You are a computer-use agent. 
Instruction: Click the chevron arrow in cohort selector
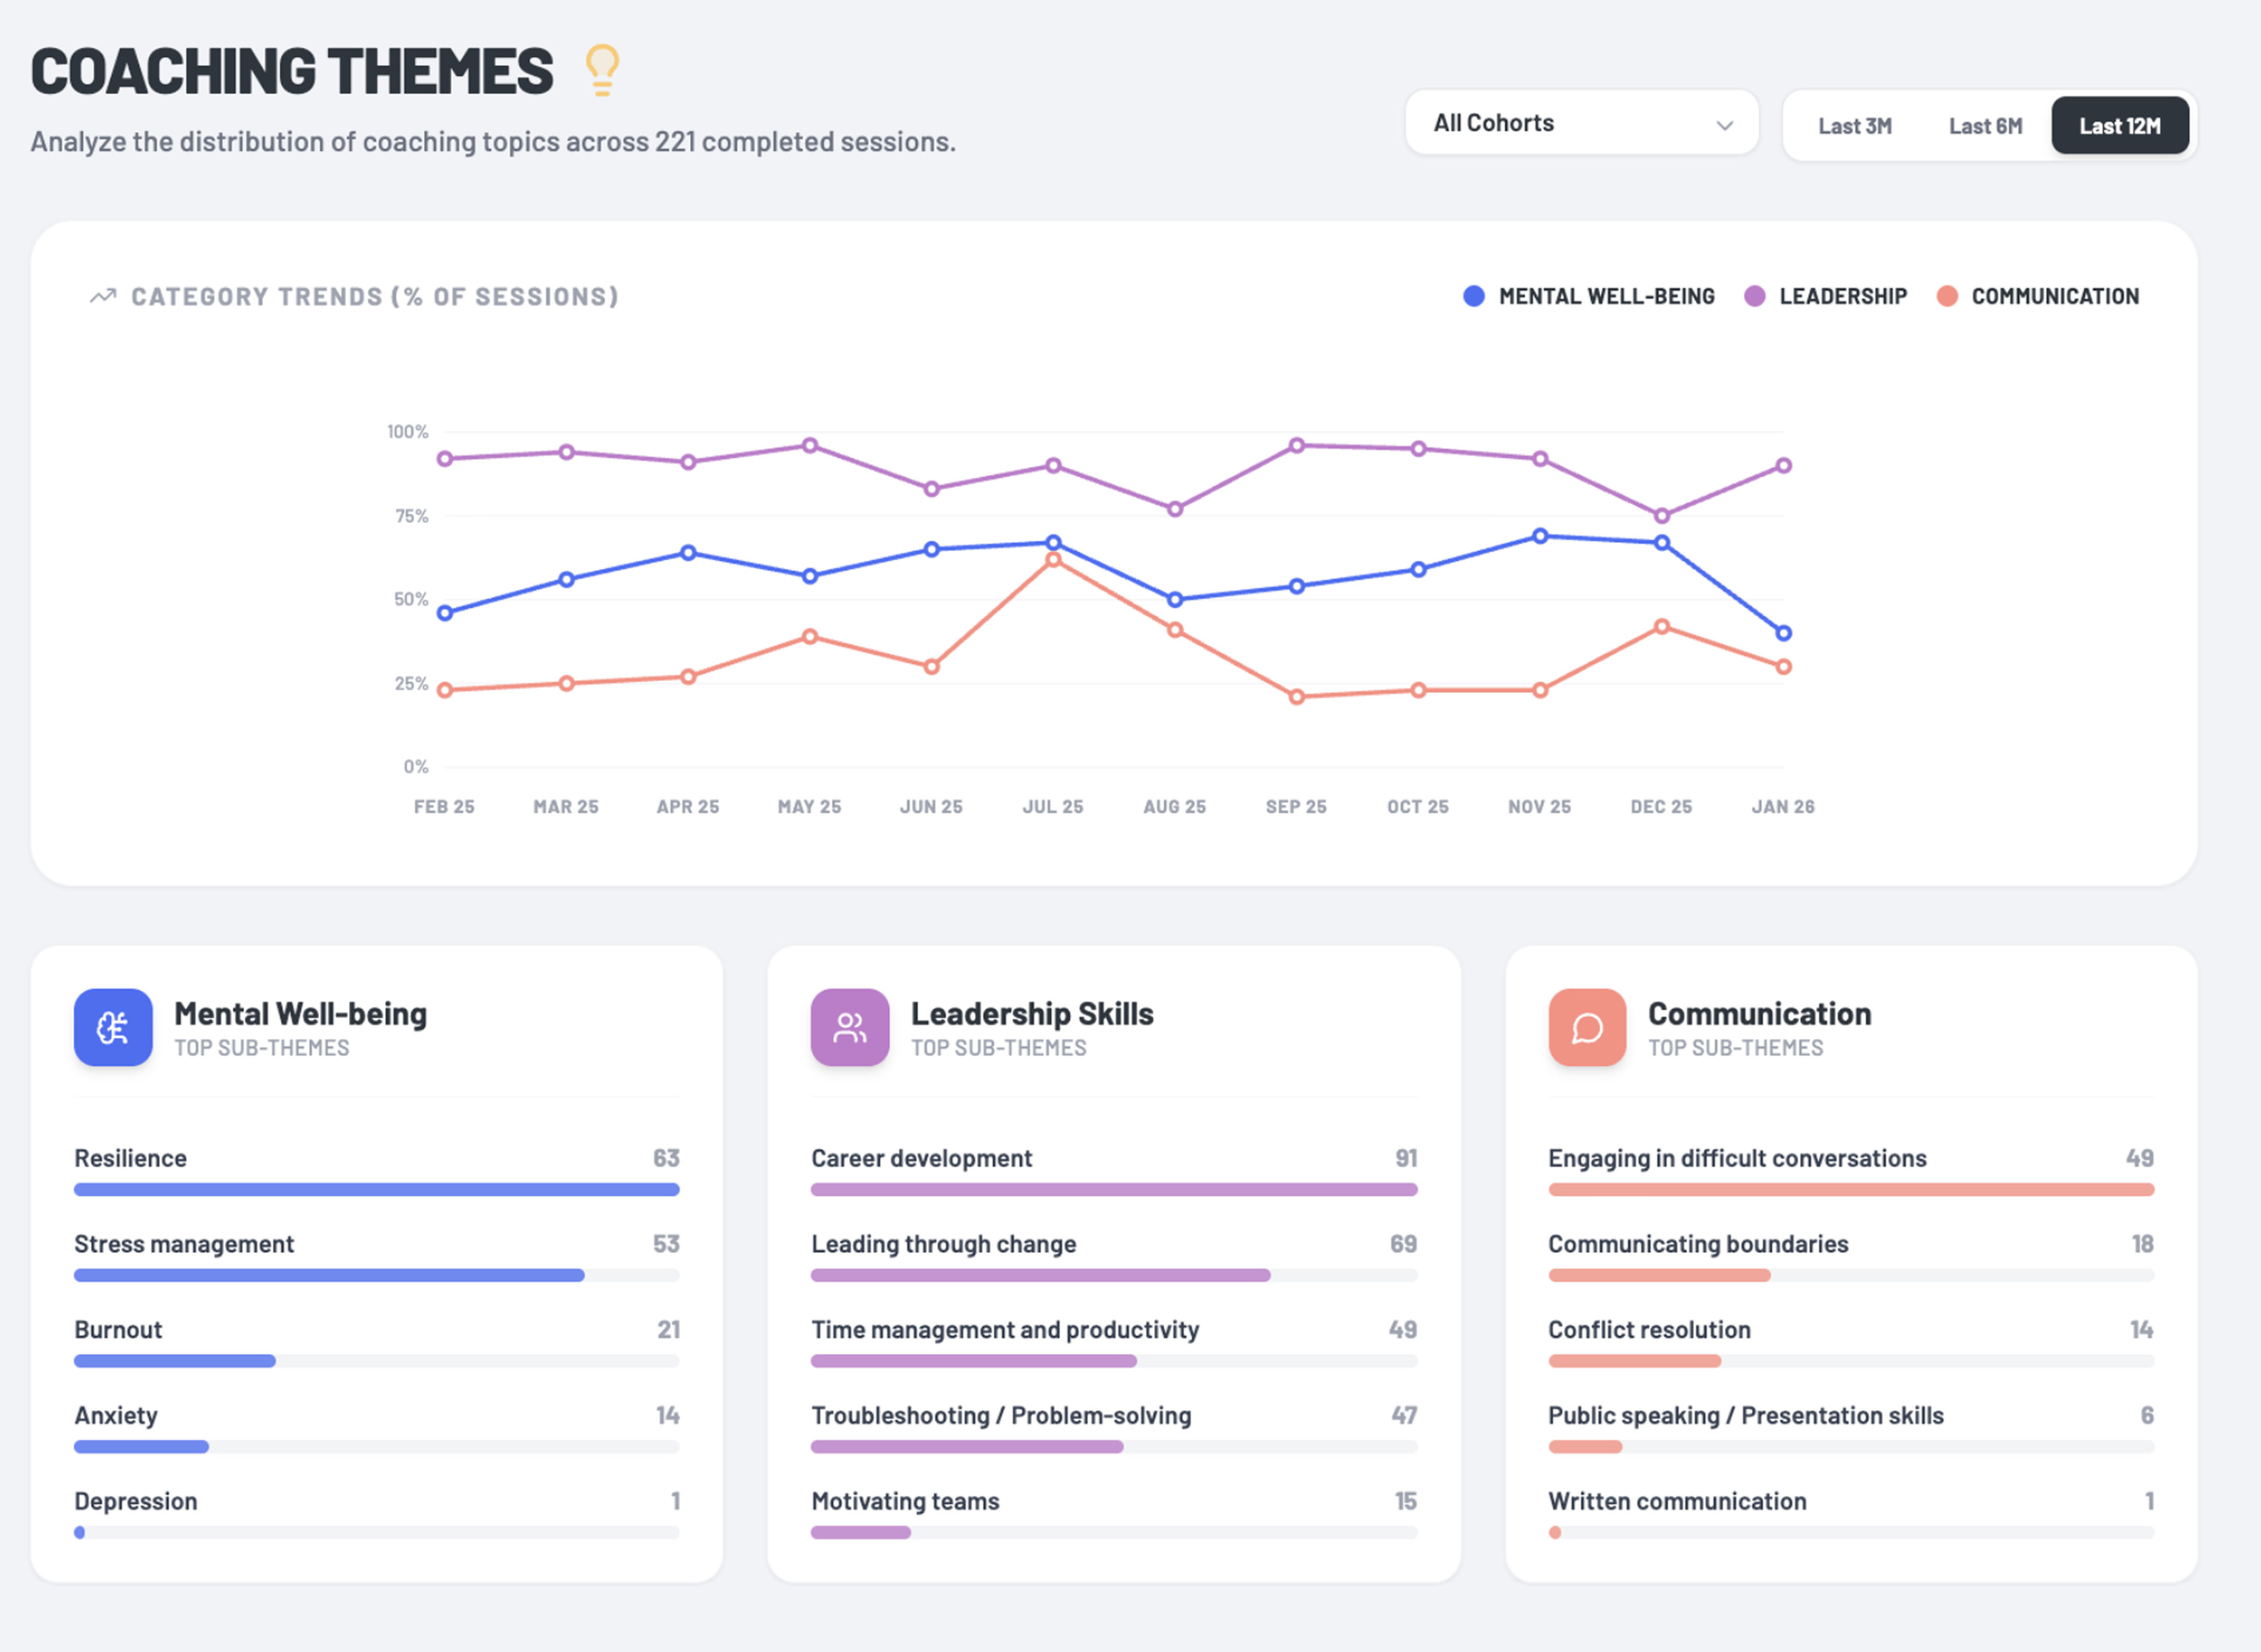[1724, 125]
